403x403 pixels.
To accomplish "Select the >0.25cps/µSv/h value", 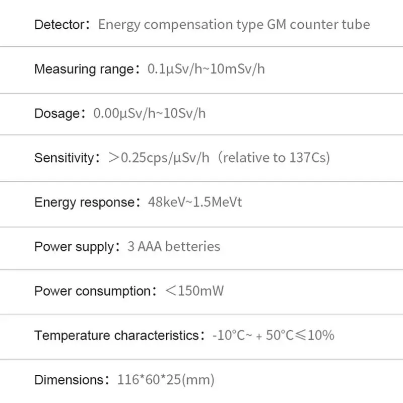I will point(158,158).
